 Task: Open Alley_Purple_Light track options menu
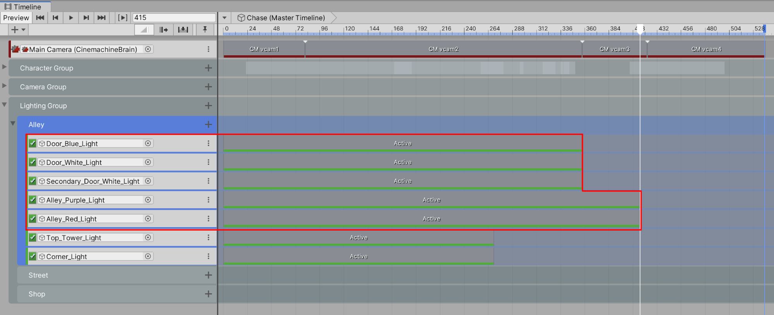click(208, 200)
